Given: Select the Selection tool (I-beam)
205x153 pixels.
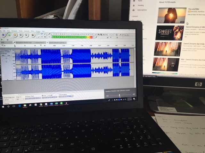Looking at the screenshot, I should 39,33.
